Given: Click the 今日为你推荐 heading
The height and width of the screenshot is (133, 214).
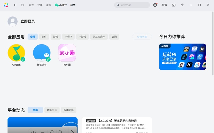Looking at the screenshot, I should (172, 37).
